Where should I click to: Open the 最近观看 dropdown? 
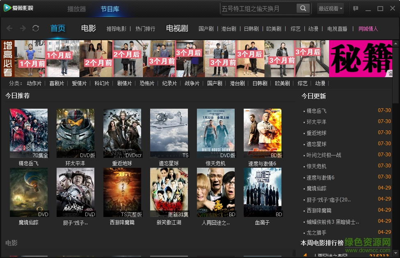(330, 9)
